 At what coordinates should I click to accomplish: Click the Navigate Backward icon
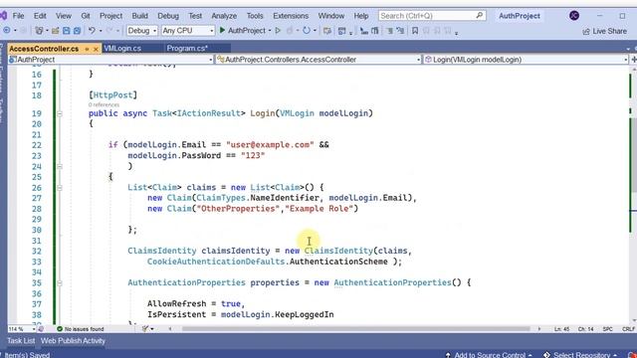[7, 31]
